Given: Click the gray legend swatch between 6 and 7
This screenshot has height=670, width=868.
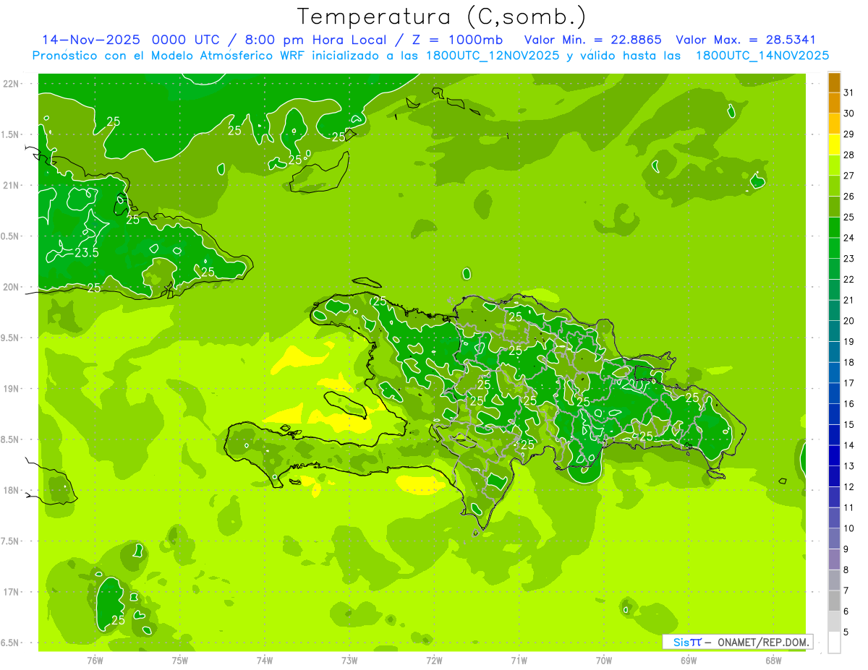Looking at the screenshot, I should 834,601.
